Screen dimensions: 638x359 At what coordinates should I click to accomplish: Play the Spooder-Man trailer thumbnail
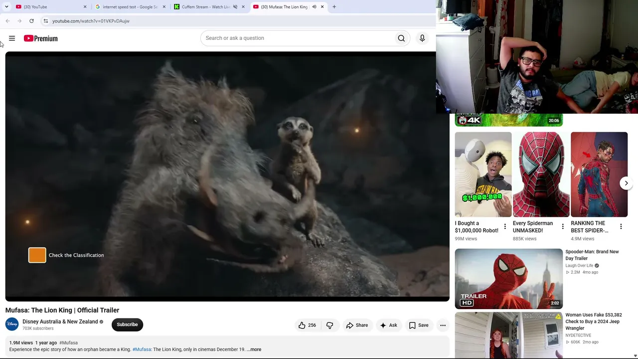pos(509,279)
